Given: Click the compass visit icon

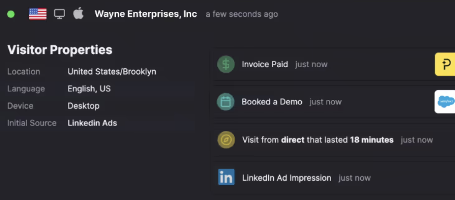Looking at the screenshot, I should (226, 140).
